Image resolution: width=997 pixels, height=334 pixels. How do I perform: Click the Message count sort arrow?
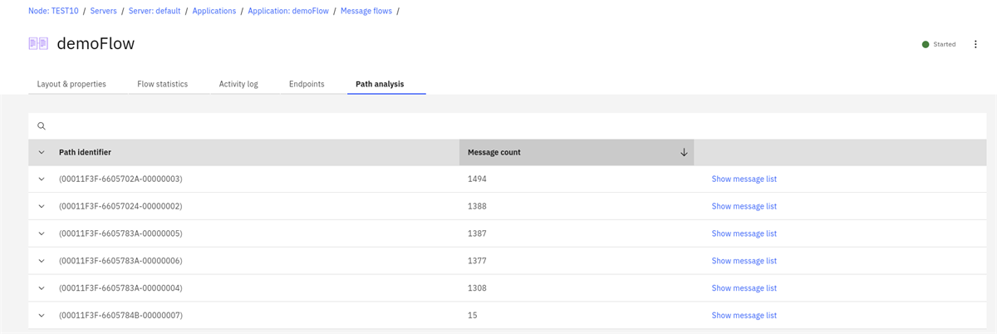(684, 152)
